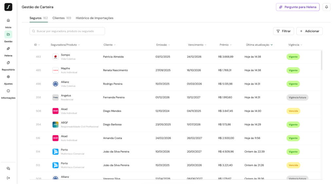335x184 pixels.
Task: Switch to the Clientes tab
Action: point(62,18)
